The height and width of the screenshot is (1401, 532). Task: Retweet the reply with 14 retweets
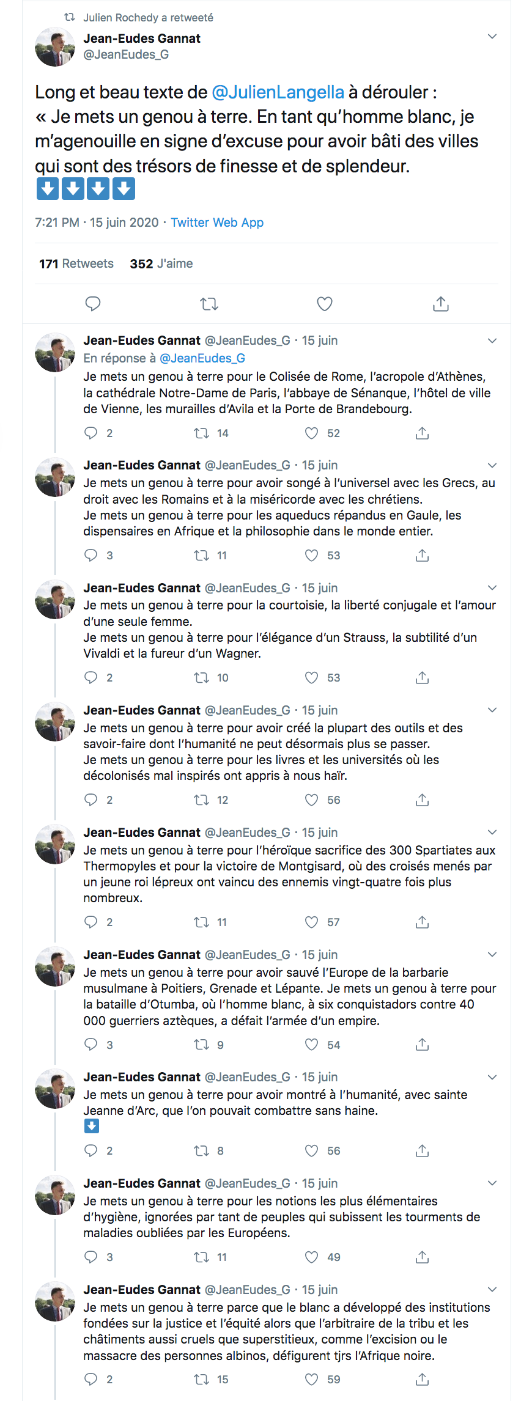coord(201,433)
